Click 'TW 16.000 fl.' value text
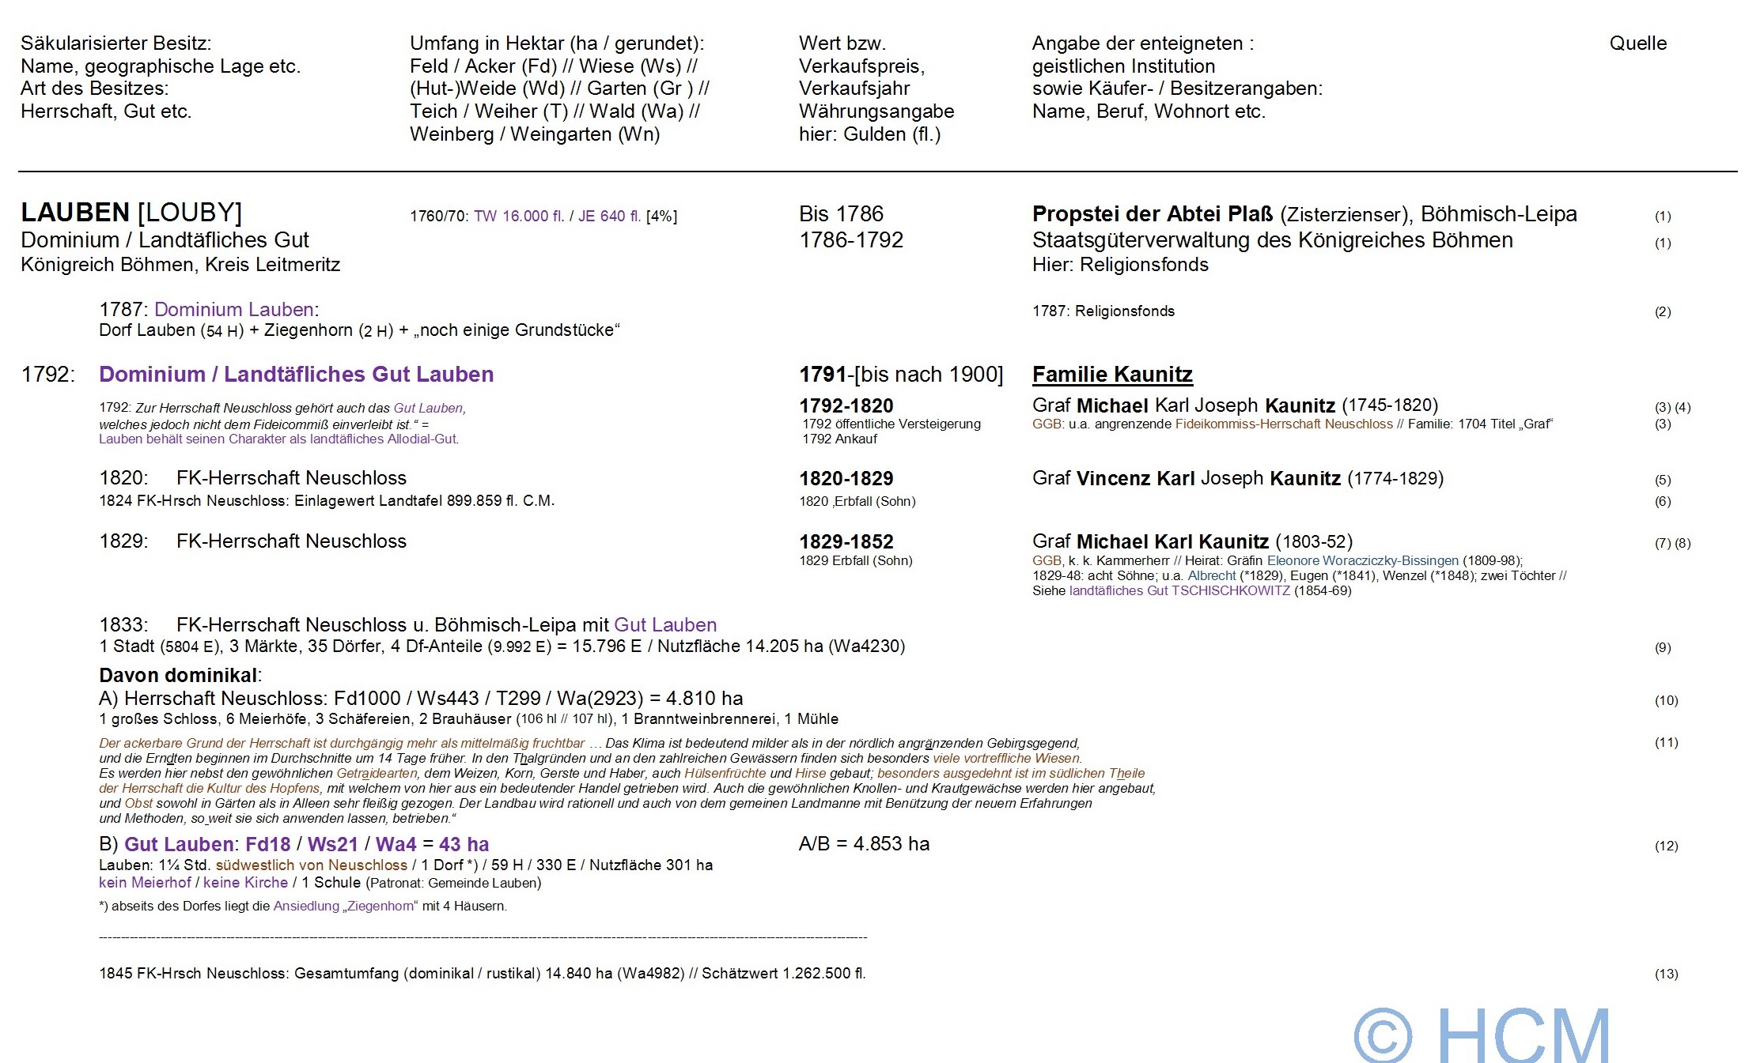 click(519, 217)
